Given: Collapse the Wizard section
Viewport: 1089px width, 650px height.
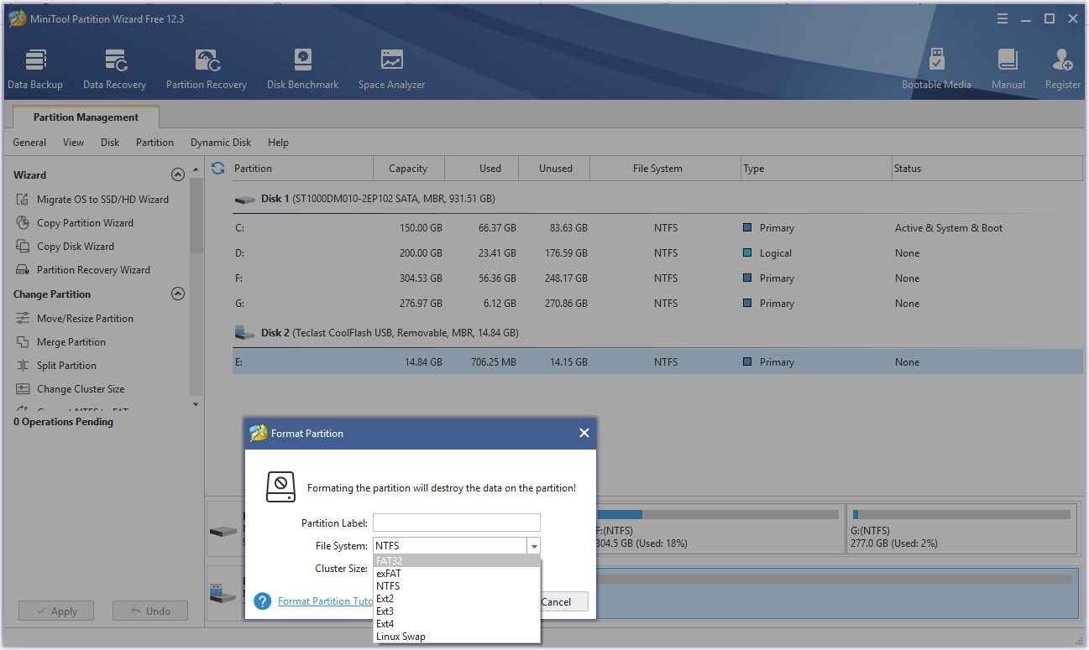Looking at the screenshot, I should coord(177,175).
